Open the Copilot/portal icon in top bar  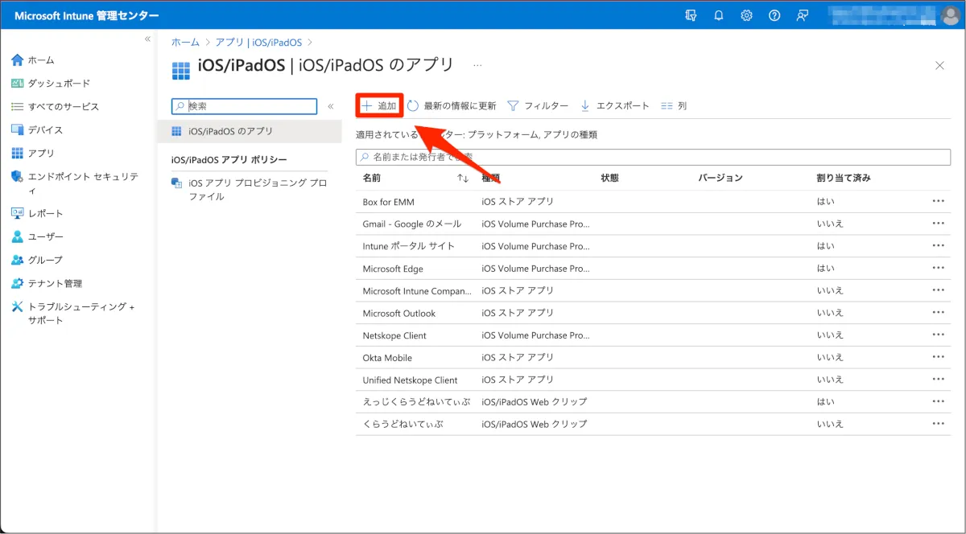pyautogui.click(x=691, y=15)
